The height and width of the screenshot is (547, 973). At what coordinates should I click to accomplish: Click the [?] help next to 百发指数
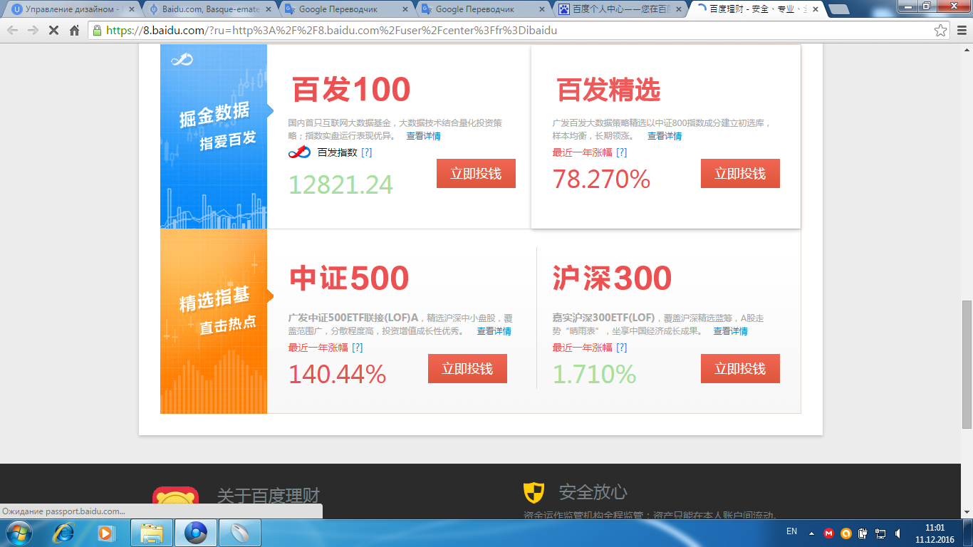[367, 152]
